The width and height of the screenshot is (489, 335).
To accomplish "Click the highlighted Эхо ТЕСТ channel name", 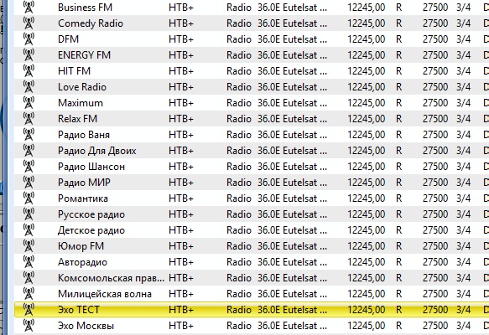I will [79, 310].
